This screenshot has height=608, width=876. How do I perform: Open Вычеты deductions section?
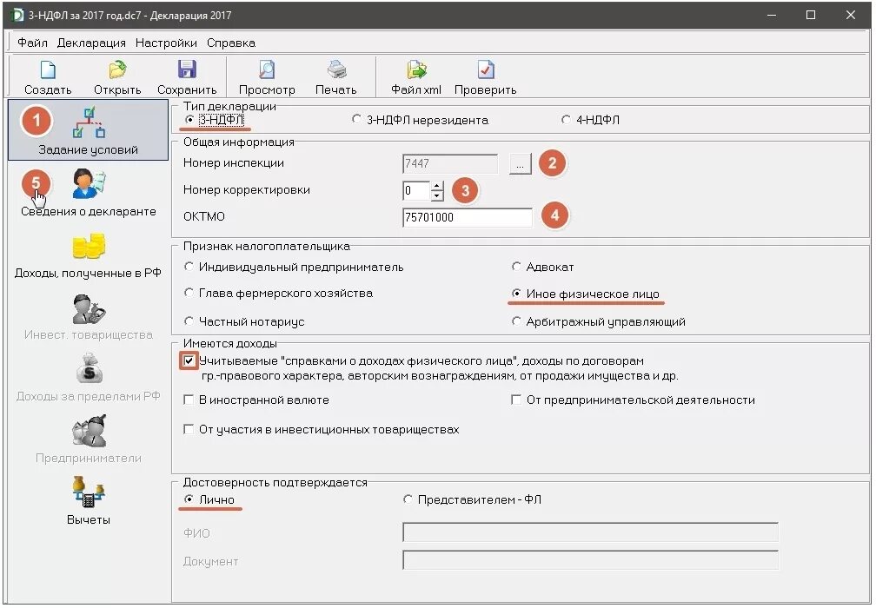pyautogui.click(x=89, y=501)
